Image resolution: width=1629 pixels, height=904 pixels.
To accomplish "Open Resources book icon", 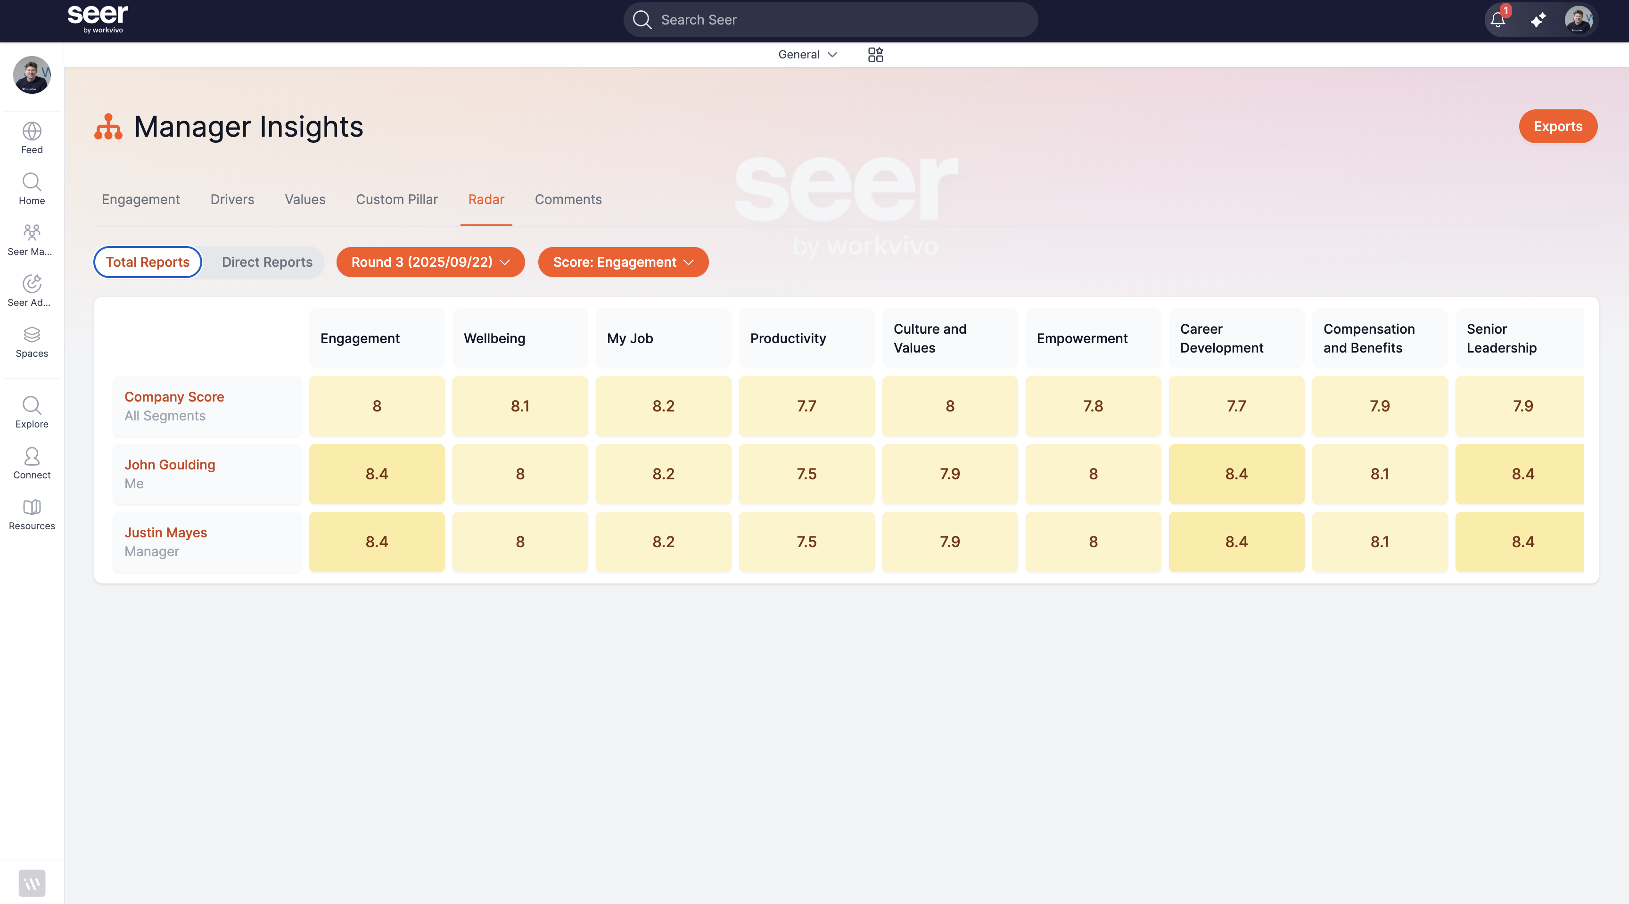I will 32,514.
